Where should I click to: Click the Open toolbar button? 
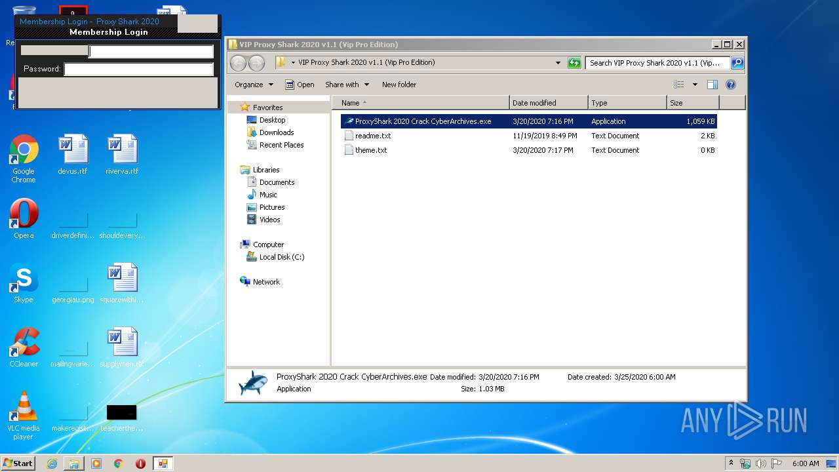(300, 85)
